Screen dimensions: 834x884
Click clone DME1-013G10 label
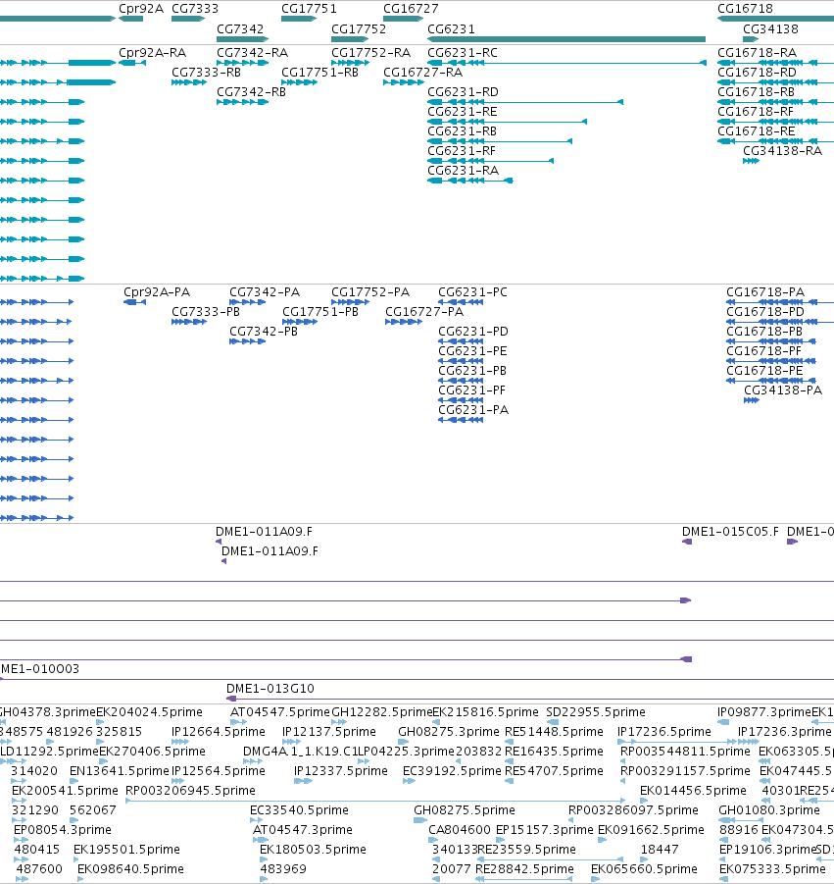270,689
